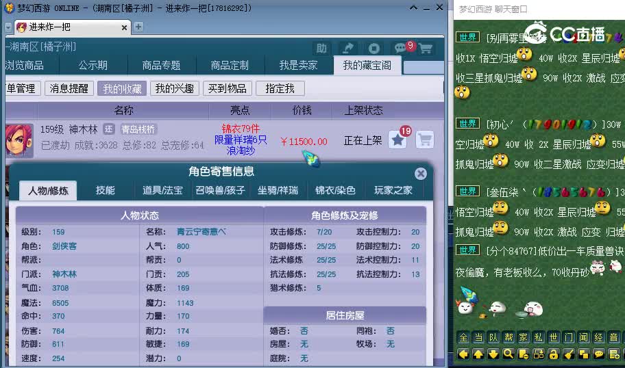Click the broom clear-chat icon

pyautogui.click(x=569, y=354)
